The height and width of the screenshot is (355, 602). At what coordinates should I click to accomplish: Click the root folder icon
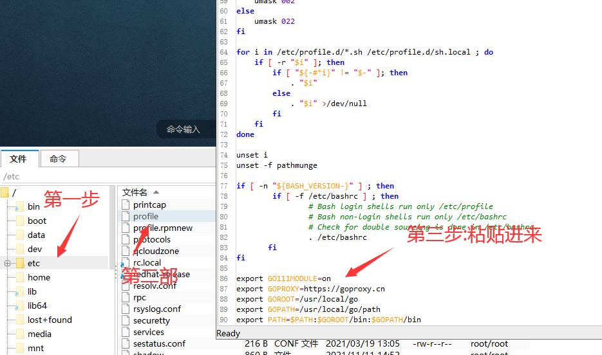5,192
